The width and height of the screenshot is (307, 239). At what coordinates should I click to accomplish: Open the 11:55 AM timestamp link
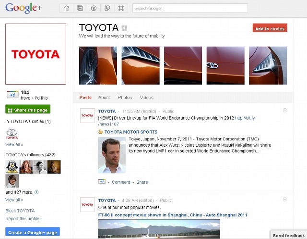pos(139,112)
